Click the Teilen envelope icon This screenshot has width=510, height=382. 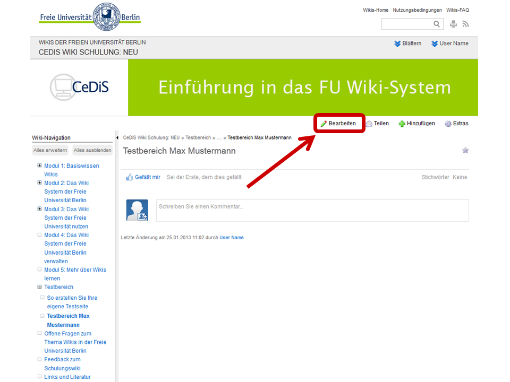369,124
